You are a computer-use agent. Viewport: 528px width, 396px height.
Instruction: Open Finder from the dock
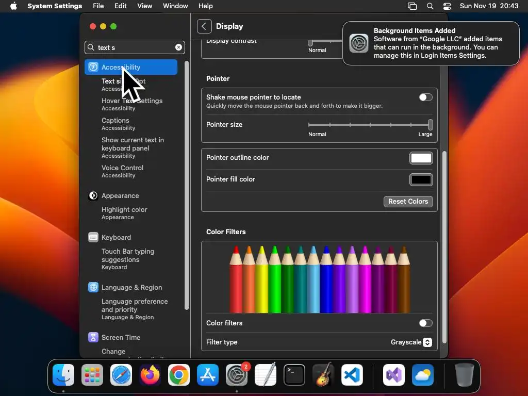click(63, 374)
